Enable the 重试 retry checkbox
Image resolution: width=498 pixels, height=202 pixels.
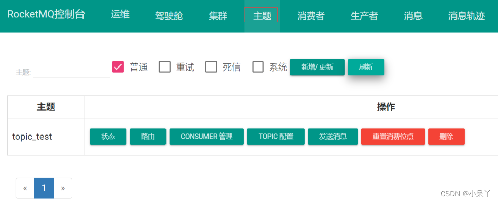[x=164, y=67]
